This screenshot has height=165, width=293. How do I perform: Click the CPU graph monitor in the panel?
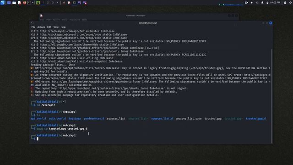coord(231,4)
